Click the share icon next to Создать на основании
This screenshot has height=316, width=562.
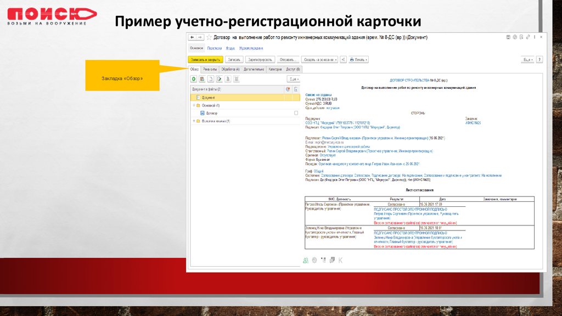click(x=343, y=59)
